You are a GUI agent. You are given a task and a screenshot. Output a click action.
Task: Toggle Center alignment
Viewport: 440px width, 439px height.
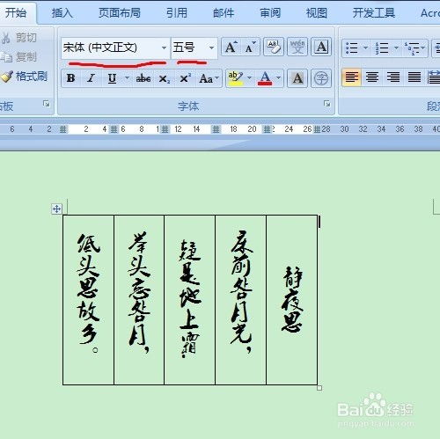pyautogui.click(x=372, y=77)
